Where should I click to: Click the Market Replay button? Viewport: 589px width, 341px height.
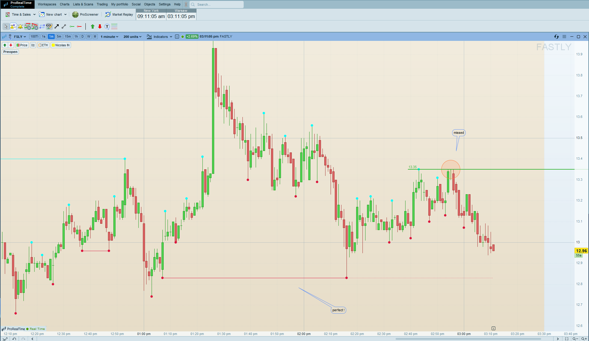click(x=119, y=14)
